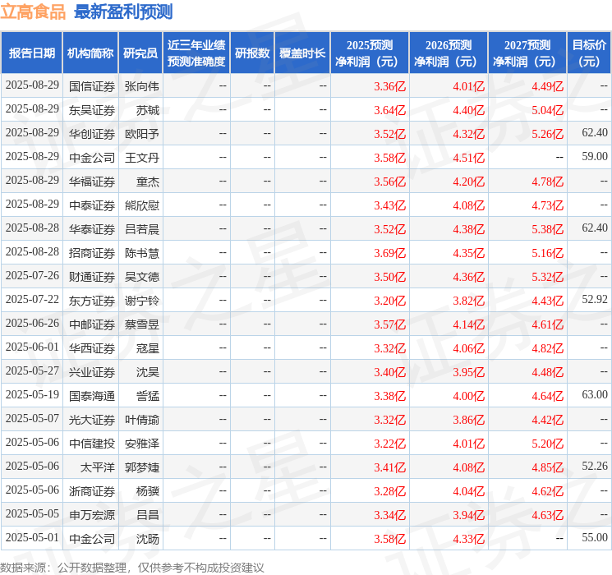Click the 目标价 column header
This screenshot has width=612, height=575.
click(589, 53)
